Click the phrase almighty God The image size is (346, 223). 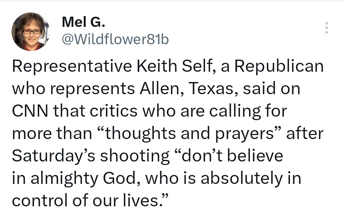tap(83, 178)
